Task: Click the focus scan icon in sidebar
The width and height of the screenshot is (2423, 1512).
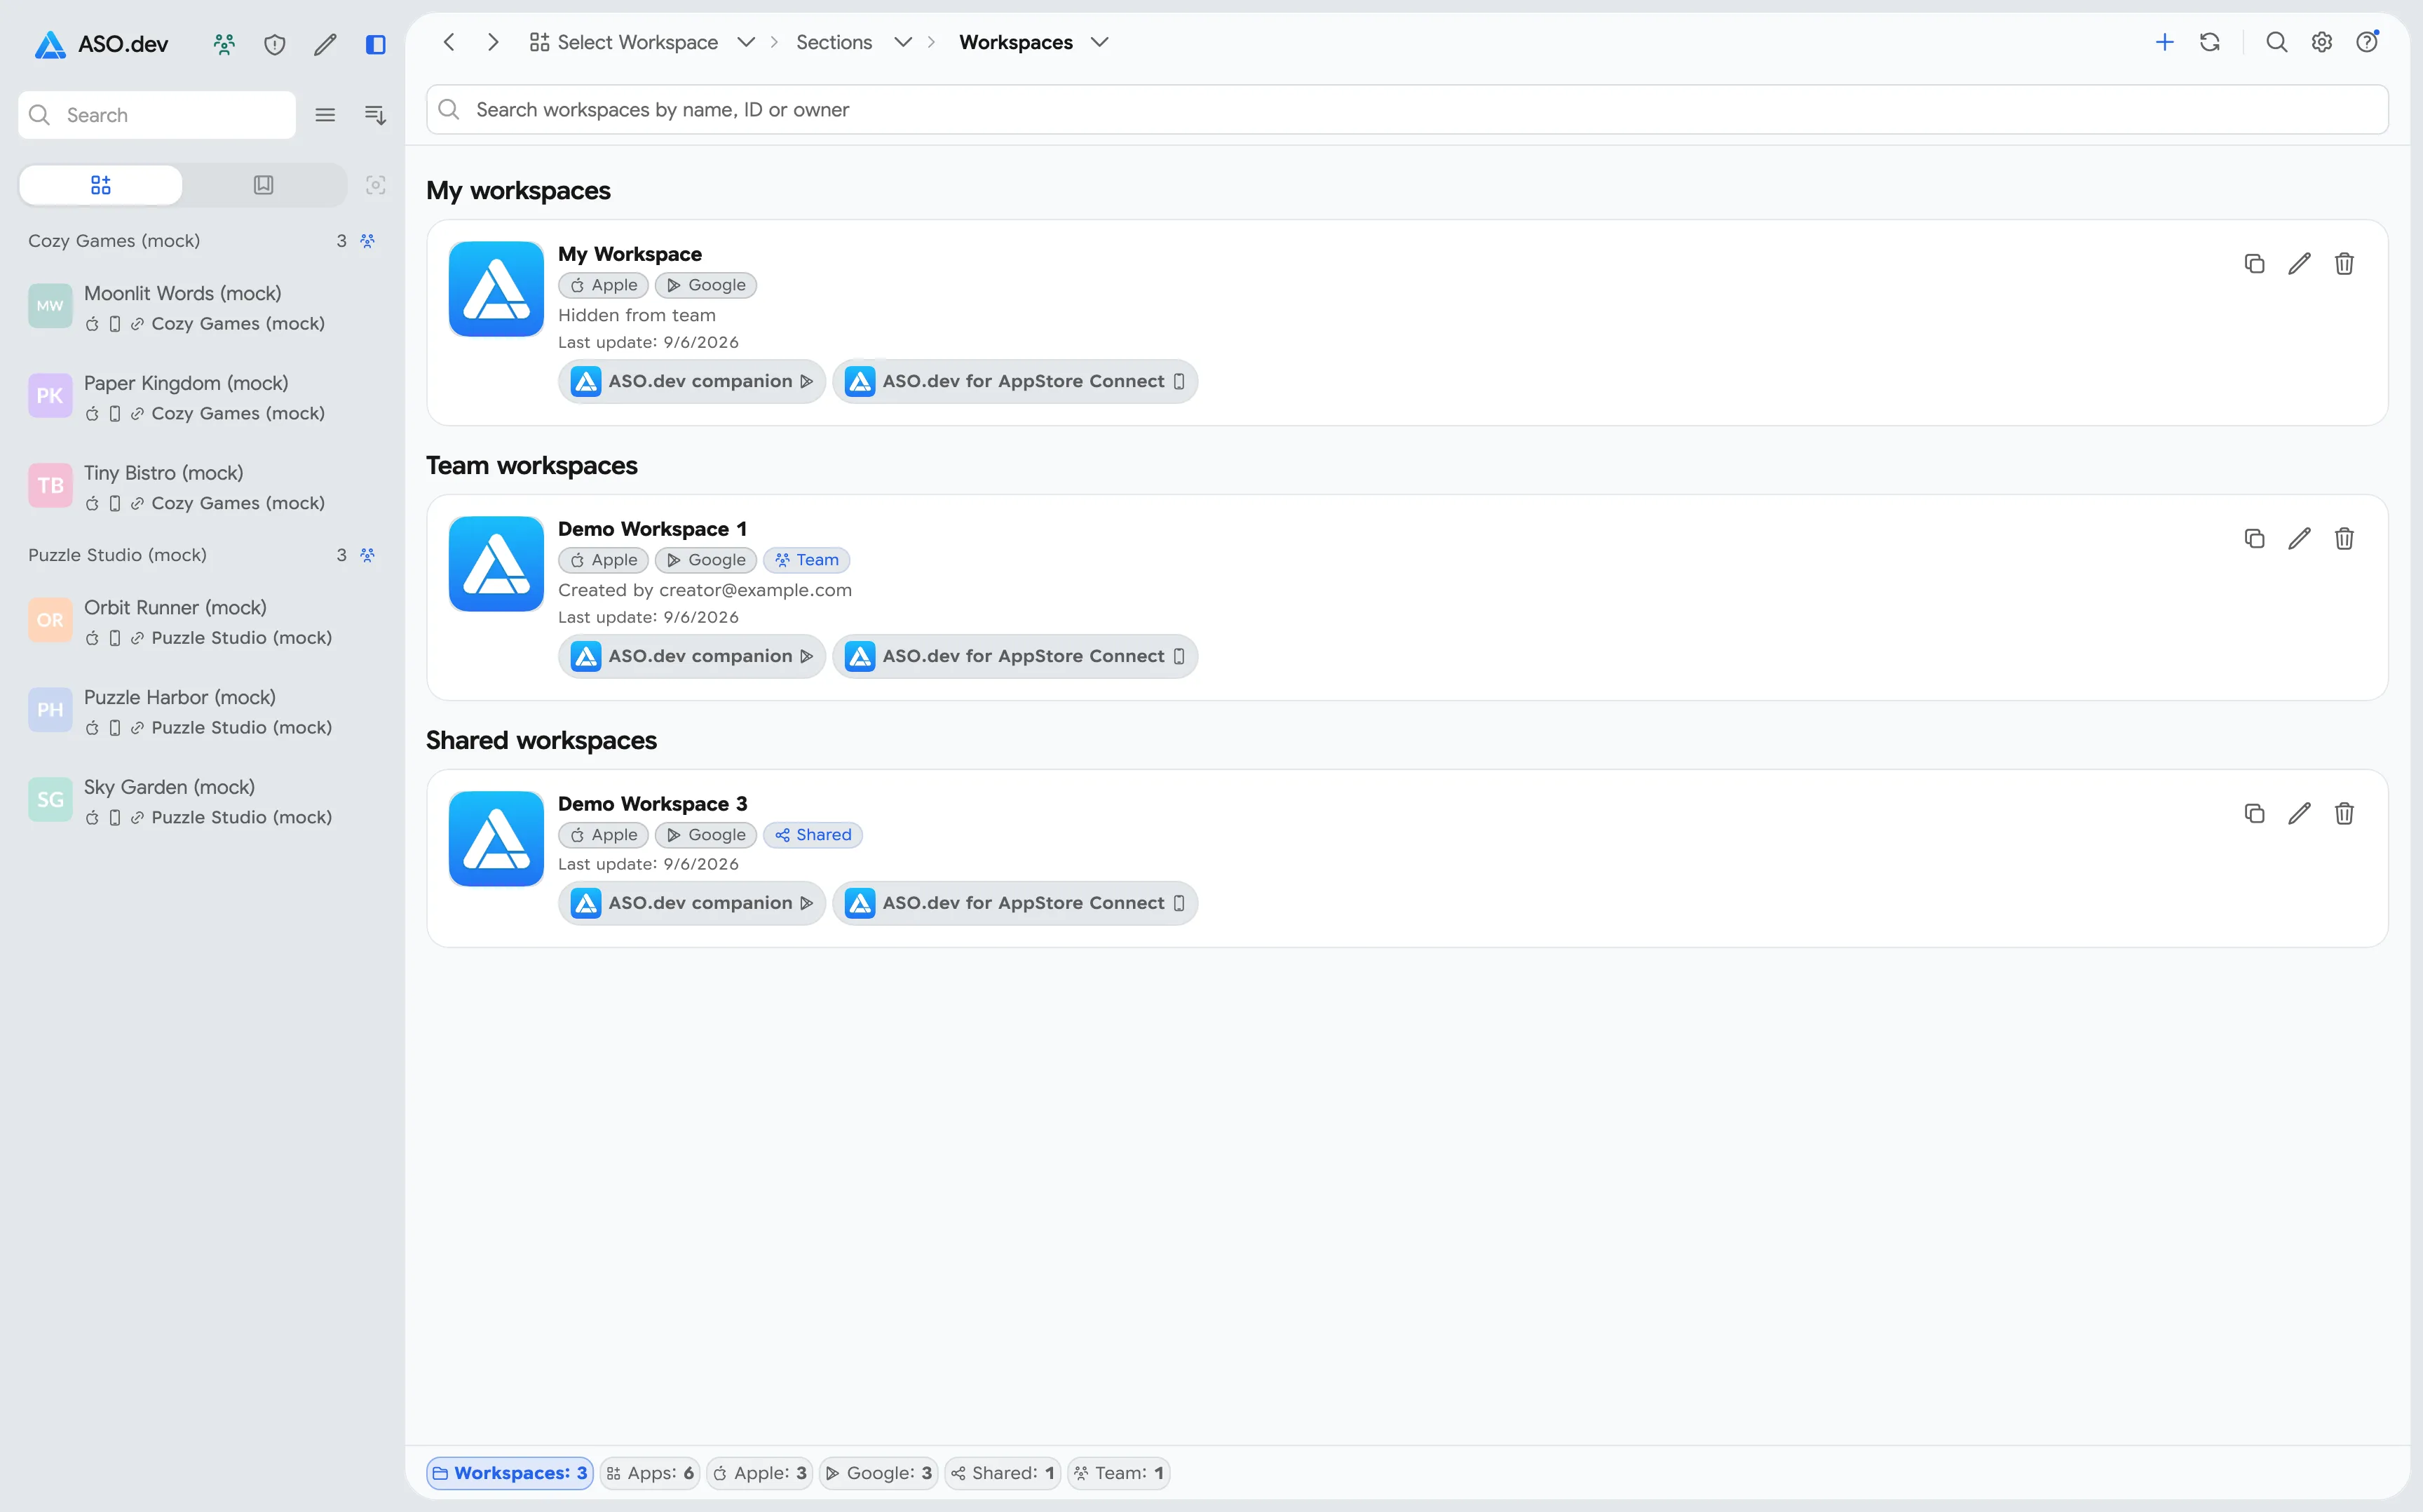Action: (x=376, y=185)
